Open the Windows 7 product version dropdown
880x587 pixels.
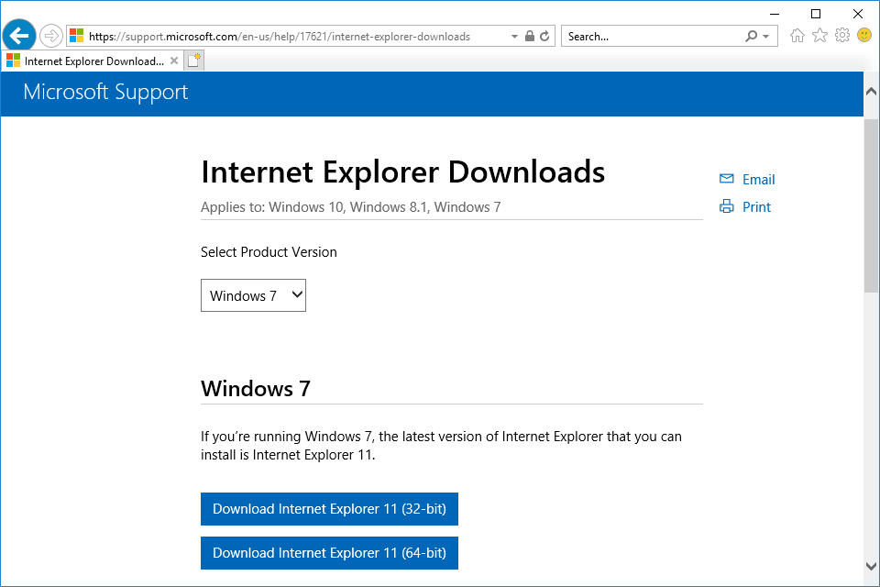(x=253, y=295)
